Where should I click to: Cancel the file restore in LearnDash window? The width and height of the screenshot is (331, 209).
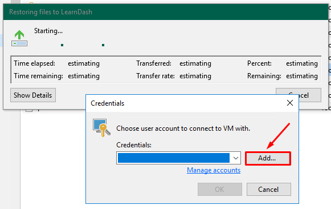(299, 95)
